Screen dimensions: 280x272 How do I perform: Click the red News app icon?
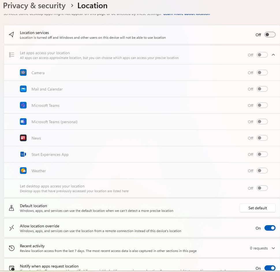coord(23,138)
